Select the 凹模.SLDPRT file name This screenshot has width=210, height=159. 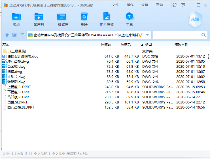pyautogui.click(x=17, y=102)
